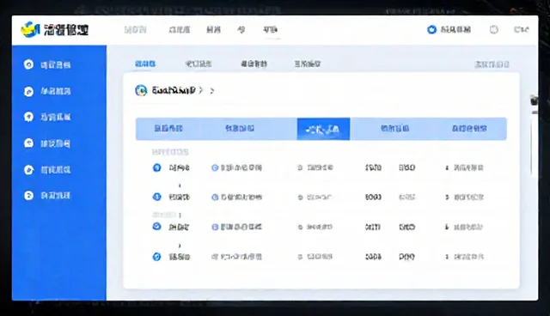The image size is (550, 316).
Task: Select the highlighted dark-blue middle segment
Action: pos(323,129)
